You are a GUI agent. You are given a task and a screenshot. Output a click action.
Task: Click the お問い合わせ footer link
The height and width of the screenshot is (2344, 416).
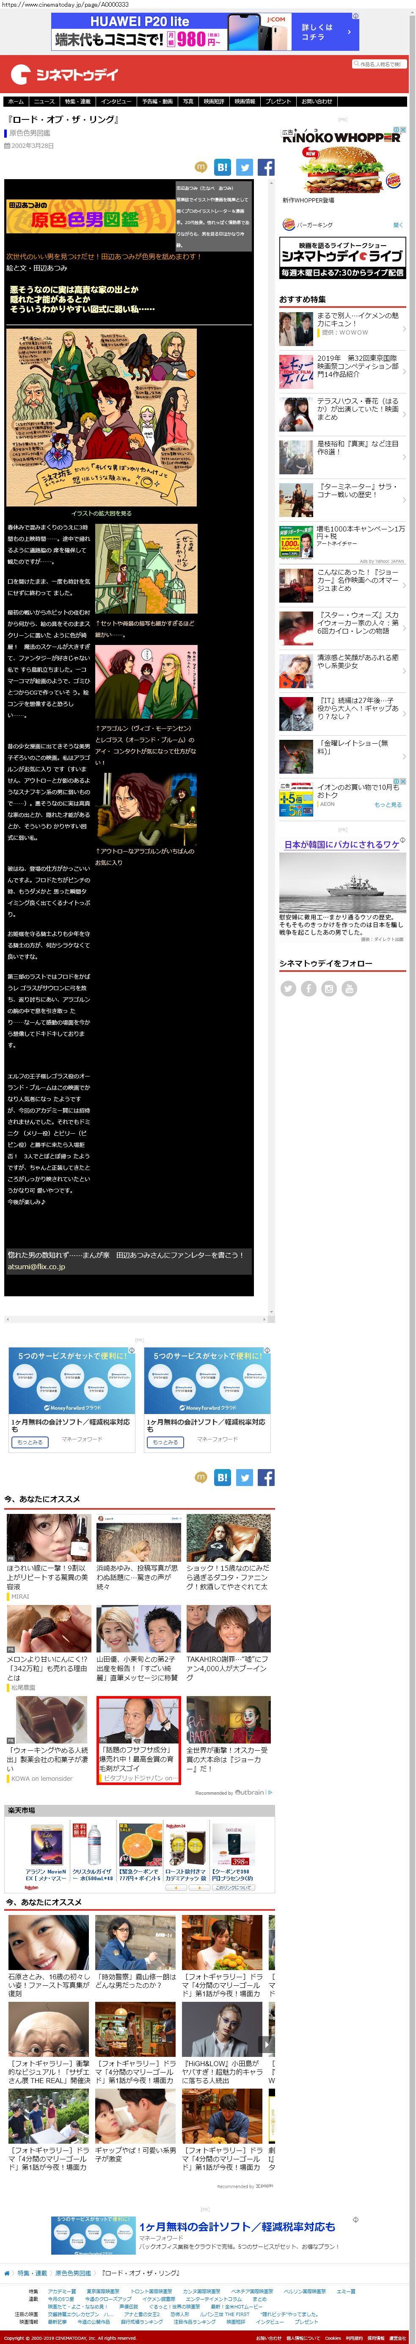(269, 2338)
